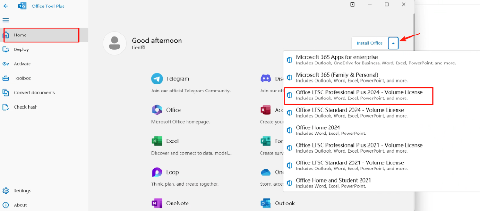Open the Excel app icon
The width and height of the screenshot is (480, 211).
pos(157,141)
